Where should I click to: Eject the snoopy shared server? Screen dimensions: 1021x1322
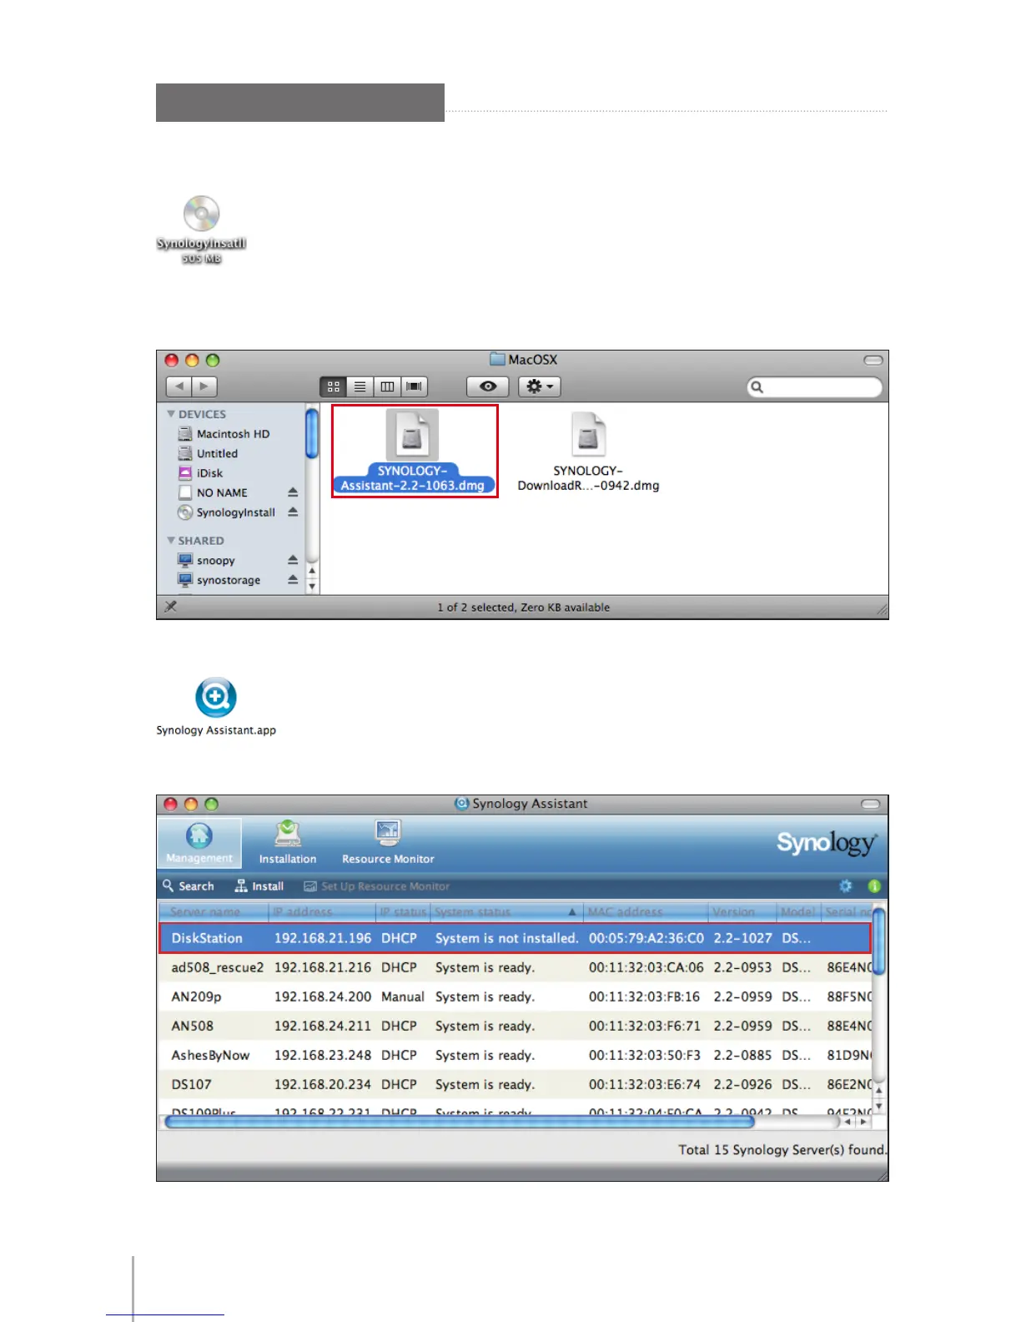293,560
